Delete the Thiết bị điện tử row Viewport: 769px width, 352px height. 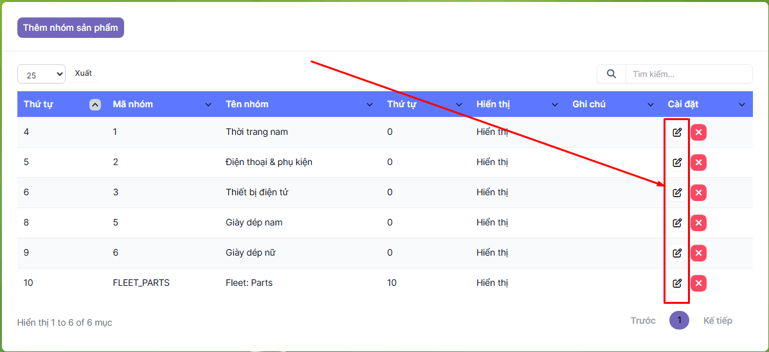point(698,193)
